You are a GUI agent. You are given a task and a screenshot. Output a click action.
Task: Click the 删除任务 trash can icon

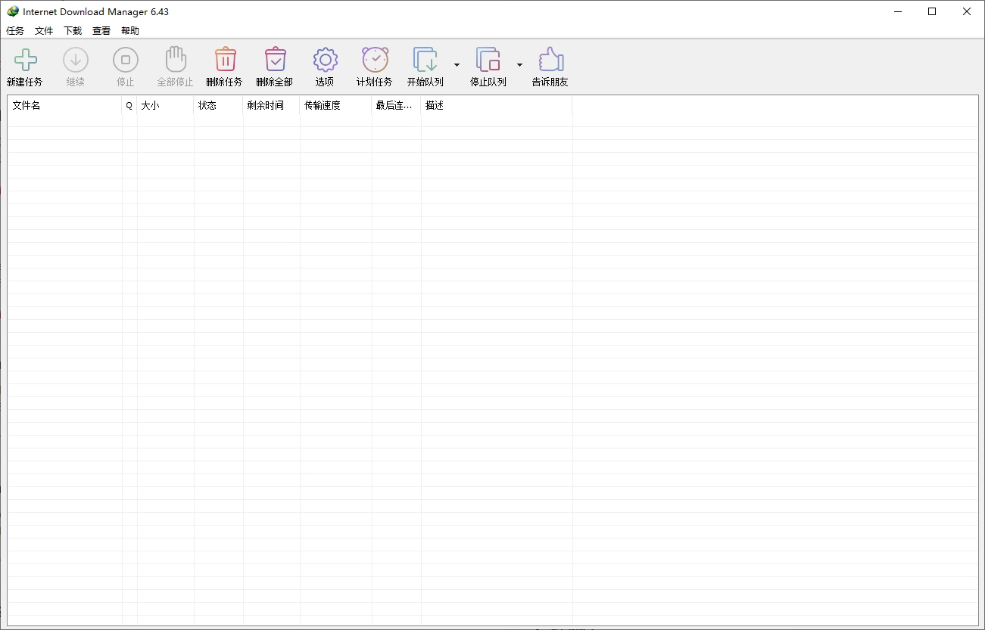coord(226,59)
